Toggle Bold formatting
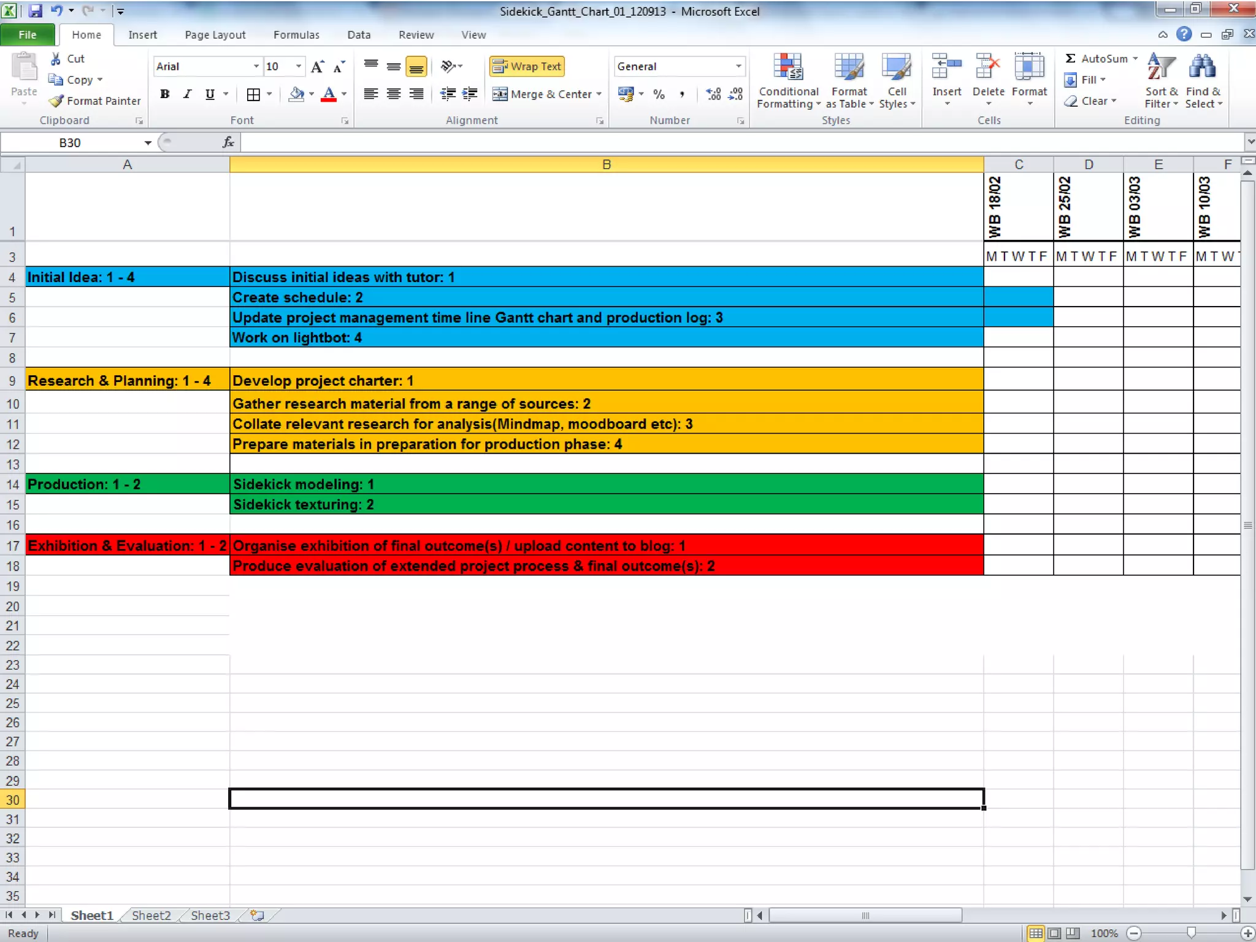1256x942 pixels. (x=164, y=94)
